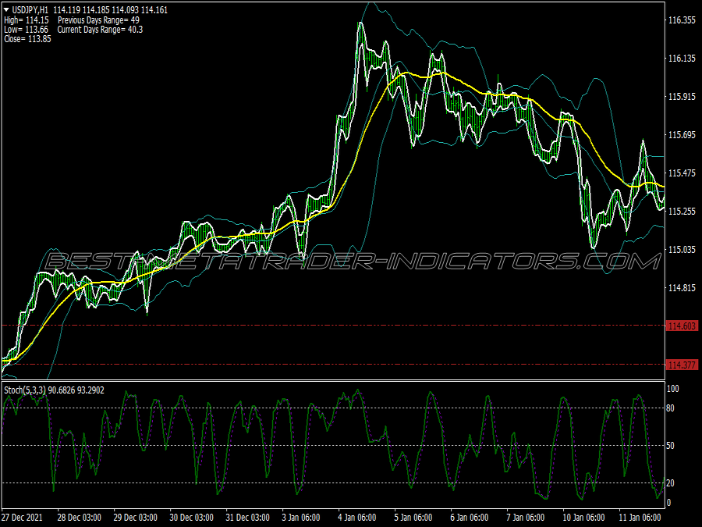The height and width of the screenshot is (527, 702).
Task: Click the 116.355 price axis label
Action: click(682, 20)
